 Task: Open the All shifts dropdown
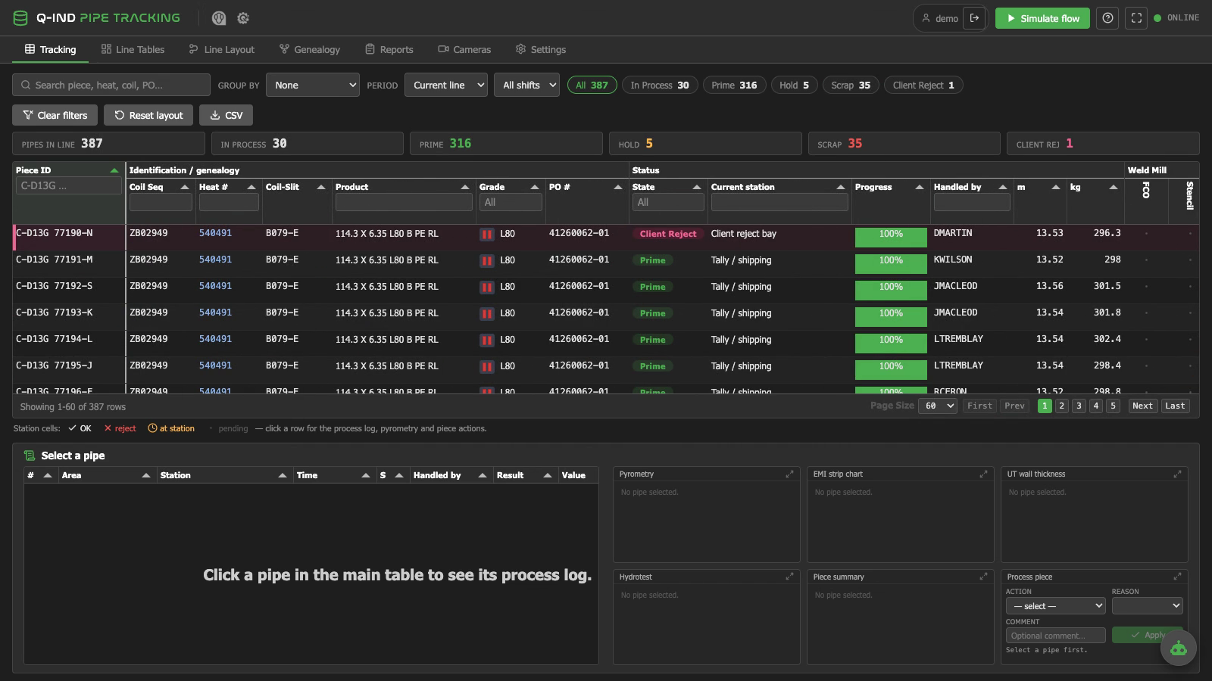coord(526,85)
